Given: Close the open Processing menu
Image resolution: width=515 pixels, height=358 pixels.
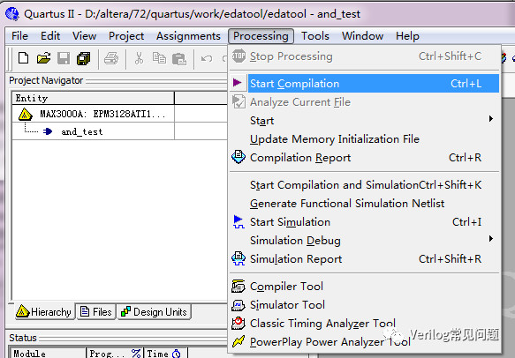Looking at the screenshot, I should point(261,36).
